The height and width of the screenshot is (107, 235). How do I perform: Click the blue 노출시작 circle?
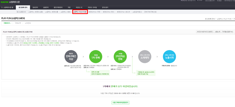(169, 57)
